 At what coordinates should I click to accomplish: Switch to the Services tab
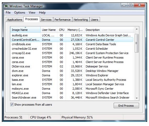pos(46,20)
